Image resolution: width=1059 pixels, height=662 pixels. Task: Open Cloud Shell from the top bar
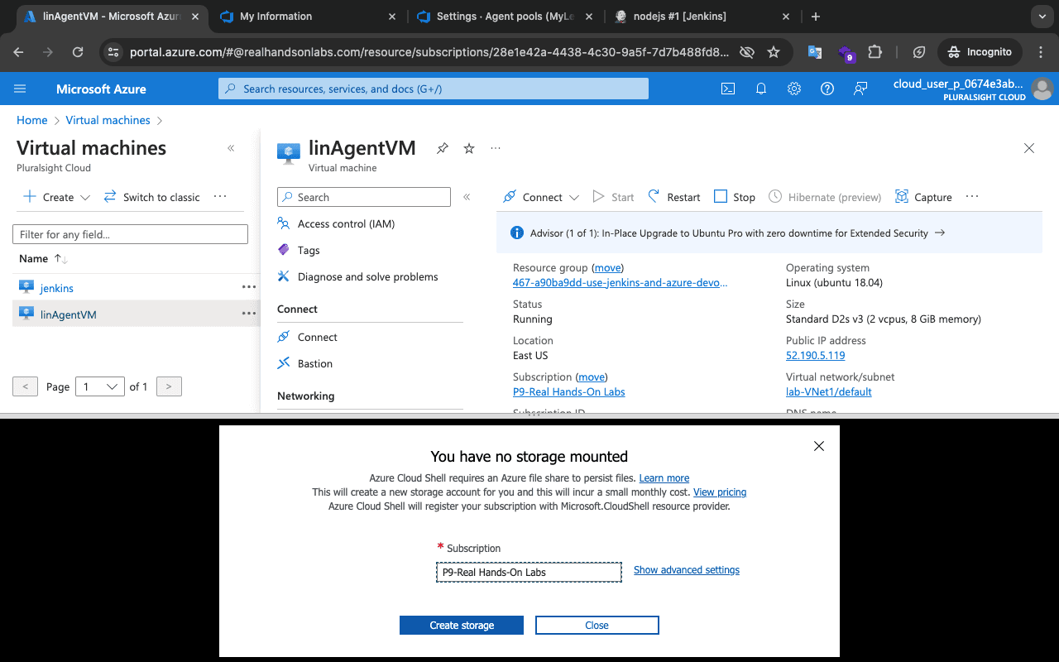coord(728,89)
